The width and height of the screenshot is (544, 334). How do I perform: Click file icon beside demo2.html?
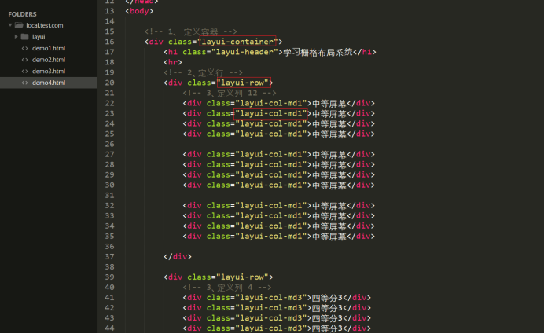coord(24,60)
